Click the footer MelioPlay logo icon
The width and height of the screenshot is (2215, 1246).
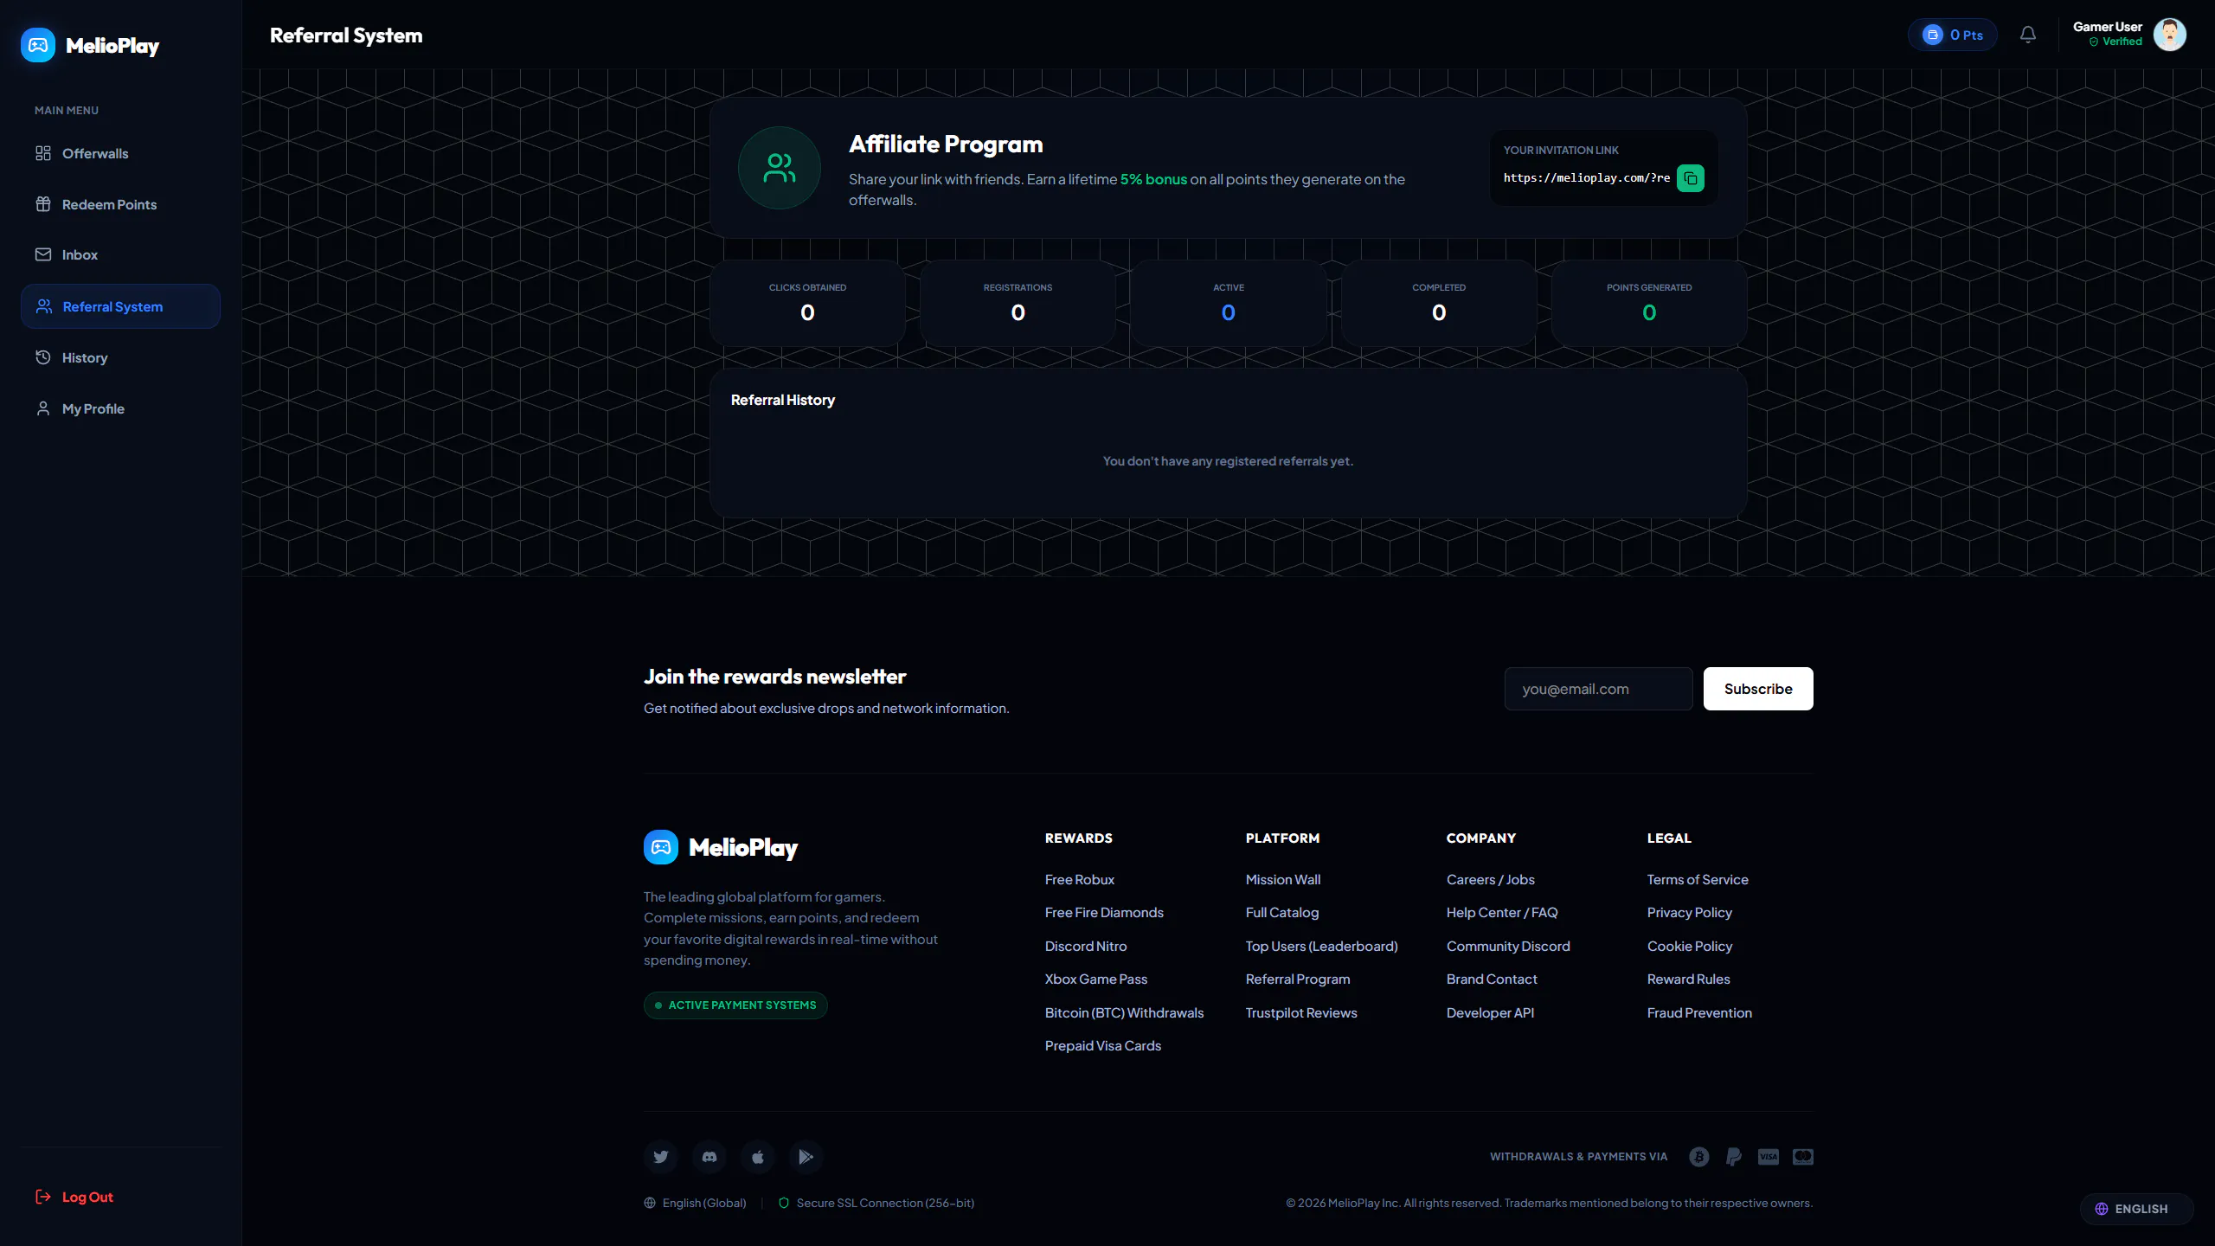click(661, 847)
